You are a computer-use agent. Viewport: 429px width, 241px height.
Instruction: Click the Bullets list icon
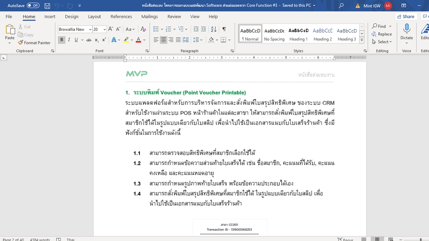point(156,29)
